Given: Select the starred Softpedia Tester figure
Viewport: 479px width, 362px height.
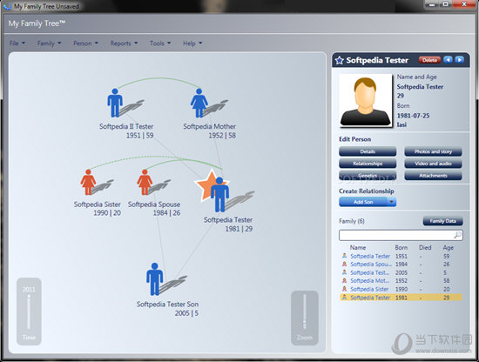Looking at the screenshot, I should [x=219, y=194].
